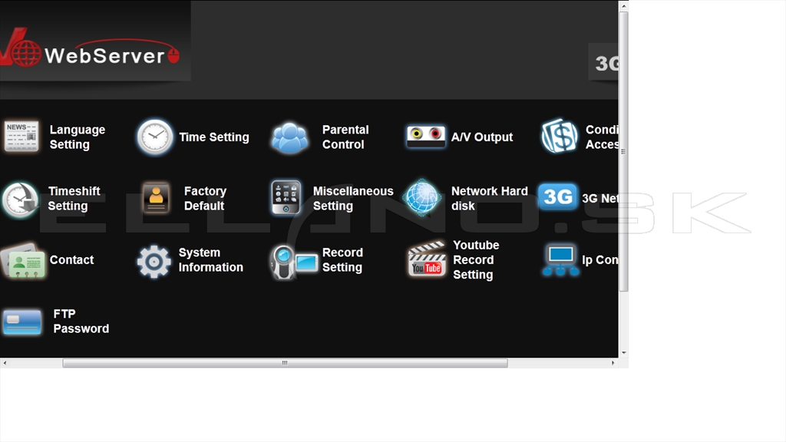Screen dimensions: 786x442
Task: Click the scroll down arrow
Action: [x=623, y=353]
